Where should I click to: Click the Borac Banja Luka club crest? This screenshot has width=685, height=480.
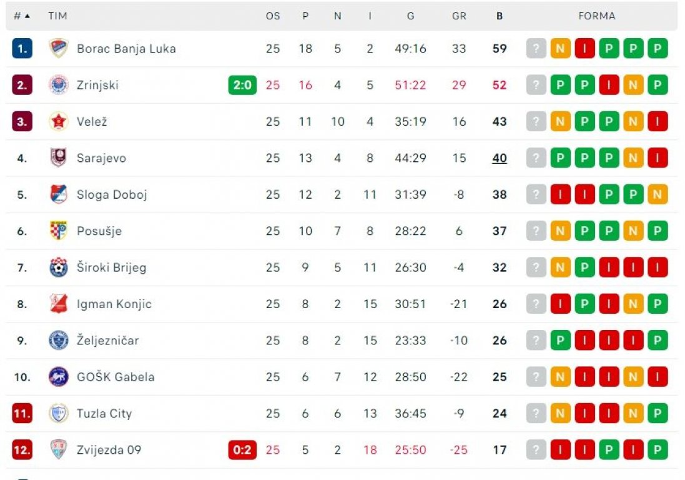click(x=58, y=49)
